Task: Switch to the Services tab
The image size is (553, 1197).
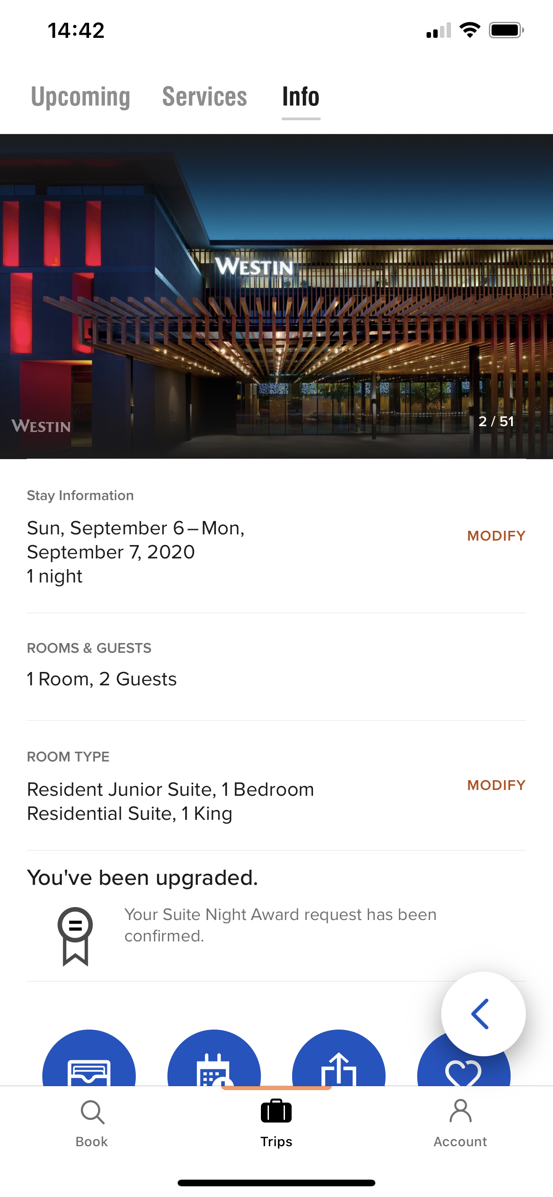Action: click(x=204, y=97)
